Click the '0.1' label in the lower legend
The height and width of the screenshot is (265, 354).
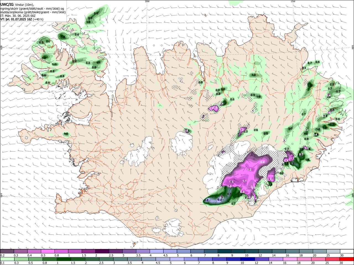click(2, 263)
